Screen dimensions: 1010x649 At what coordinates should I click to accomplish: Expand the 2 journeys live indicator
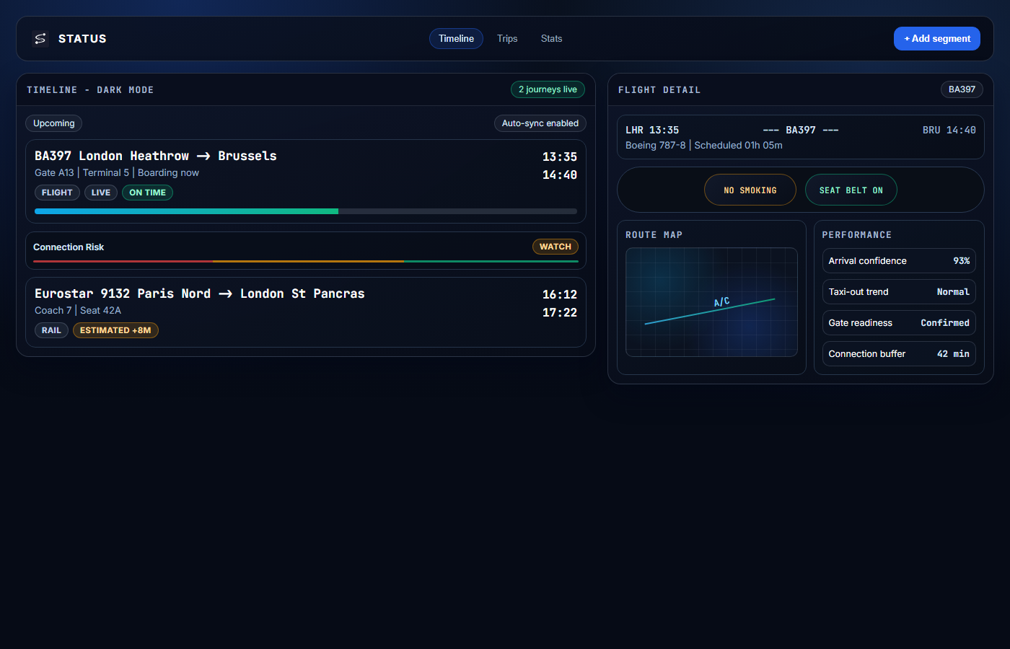[548, 89]
